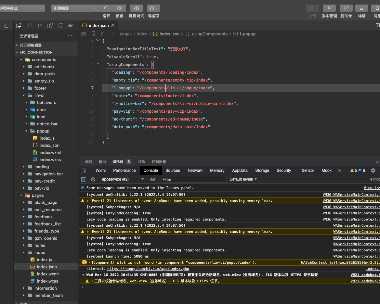The image size is (380, 304).
Task: Toggle the split editor layout icon
Action: [378, 25]
